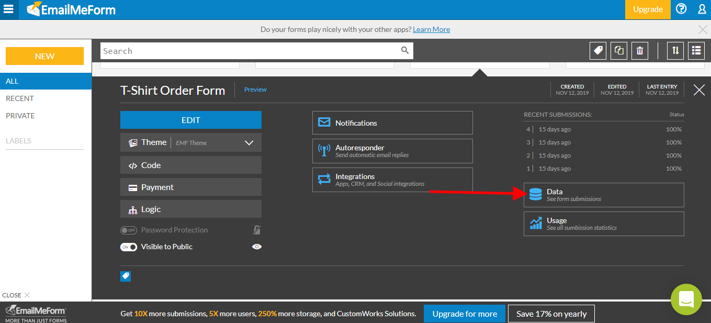This screenshot has height=323, width=711.
Task: Click the Upgrade button in header
Action: tap(648, 9)
